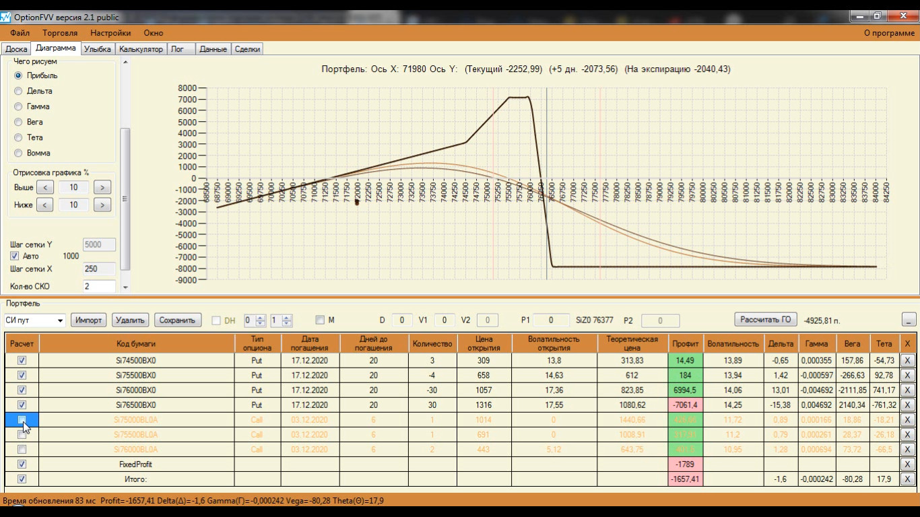This screenshot has height=517, width=920.
Task: Uncheck the Si76000BX0 row checkbox
Action: tap(22, 390)
